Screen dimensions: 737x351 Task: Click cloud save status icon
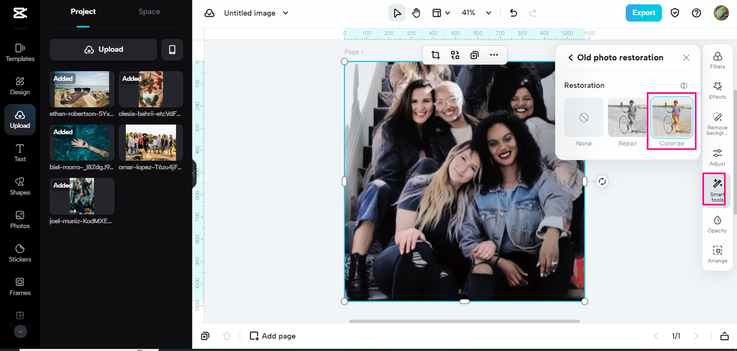click(x=210, y=13)
